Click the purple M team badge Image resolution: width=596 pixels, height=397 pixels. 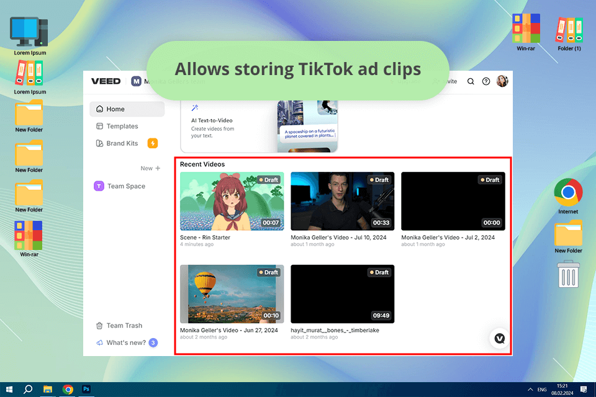tap(136, 81)
